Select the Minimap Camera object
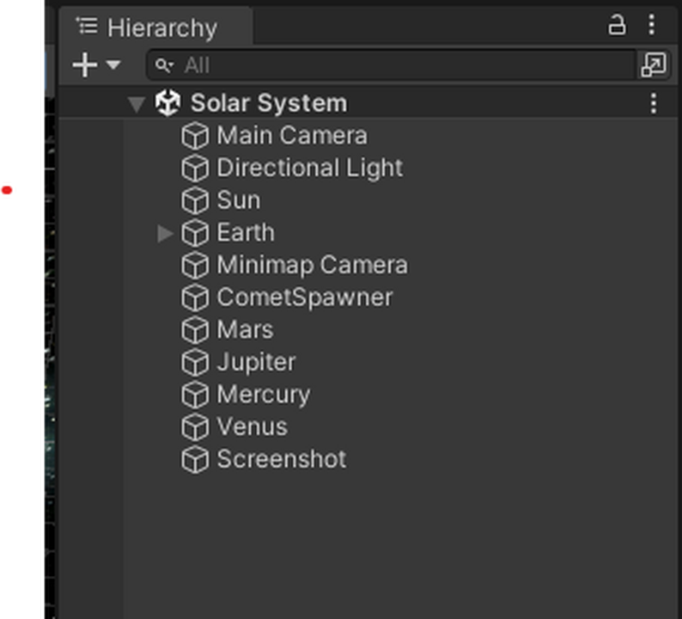Screen dimensions: 682x619 (x=312, y=265)
